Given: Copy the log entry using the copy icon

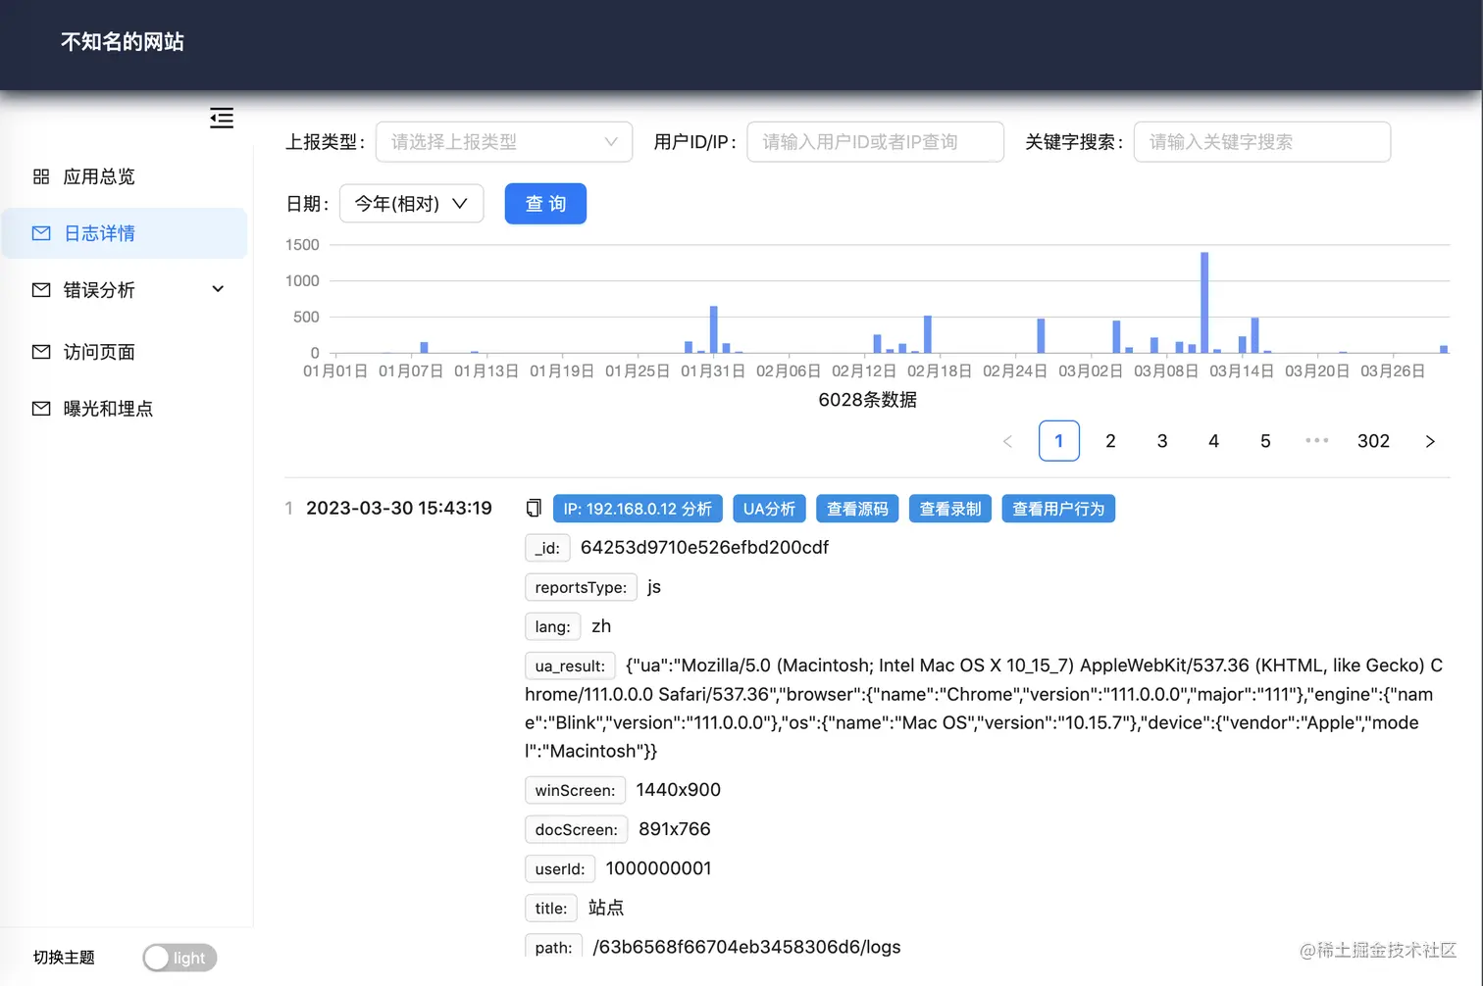Looking at the screenshot, I should tap(534, 508).
